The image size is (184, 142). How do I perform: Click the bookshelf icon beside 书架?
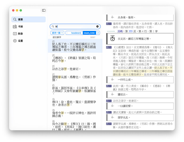[x=15, y=27]
